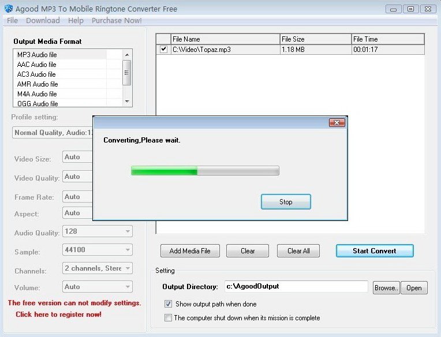
Task: Select the C:\Video\Topaz.mp3 file name cell
Action: point(225,50)
